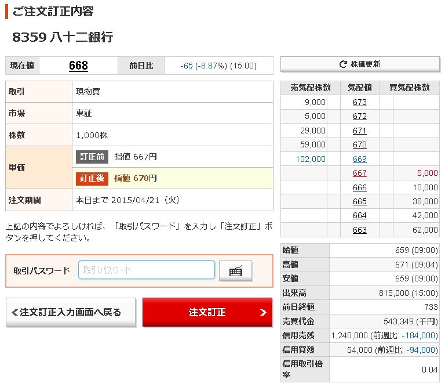Image resolution: width=445 pixels, height=387 pixels.
Task: Click the 出来高 815,000 value
Action: click(408, 293)
